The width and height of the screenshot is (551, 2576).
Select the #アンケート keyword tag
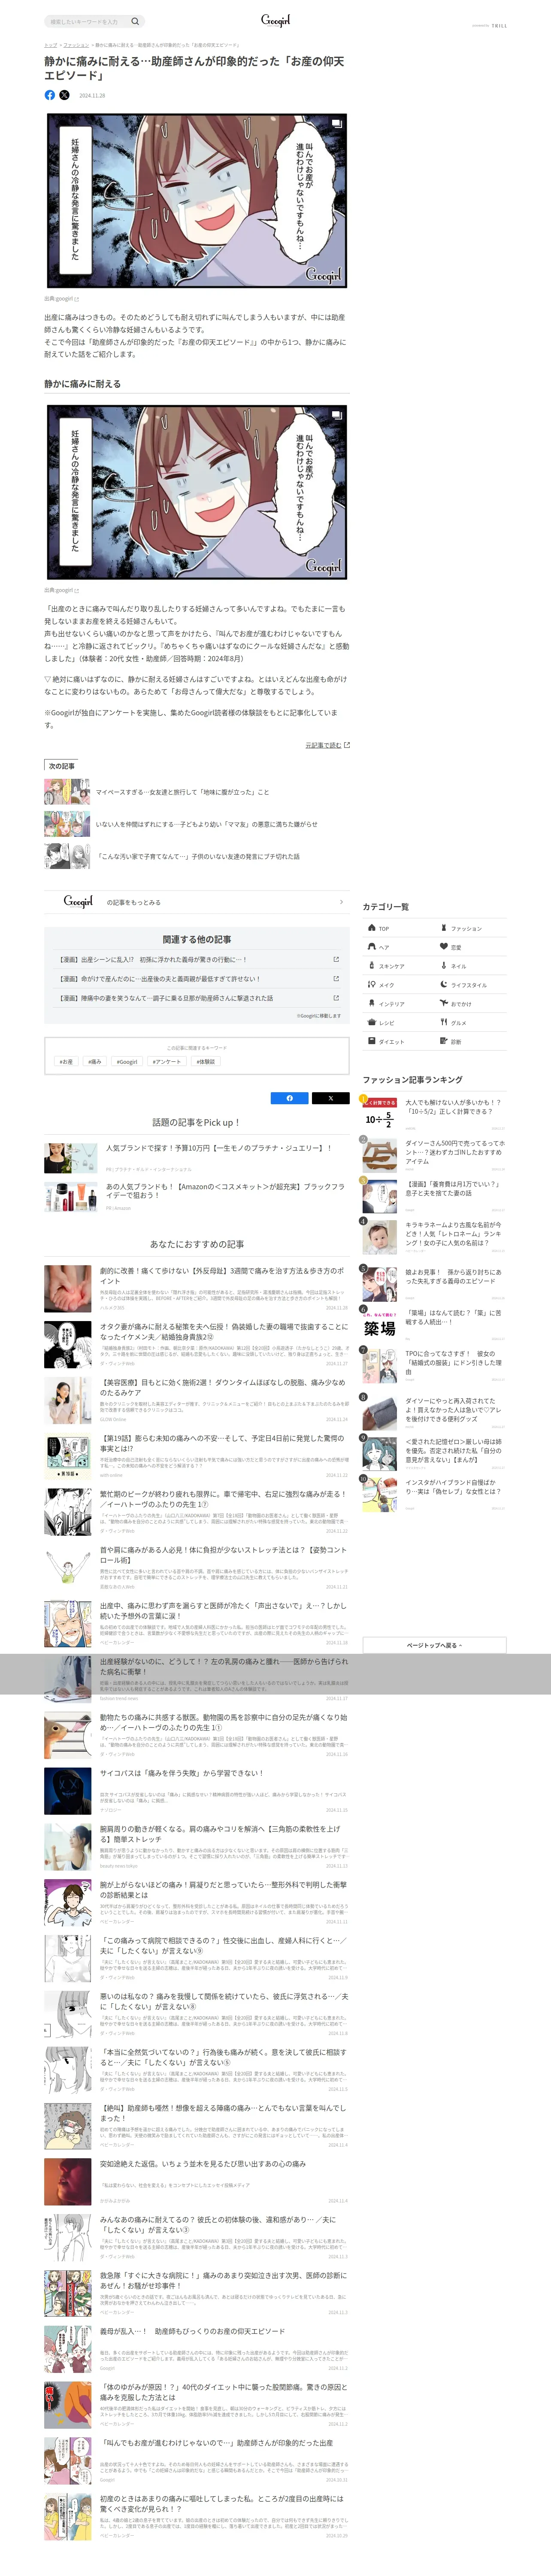[167, 1062]
